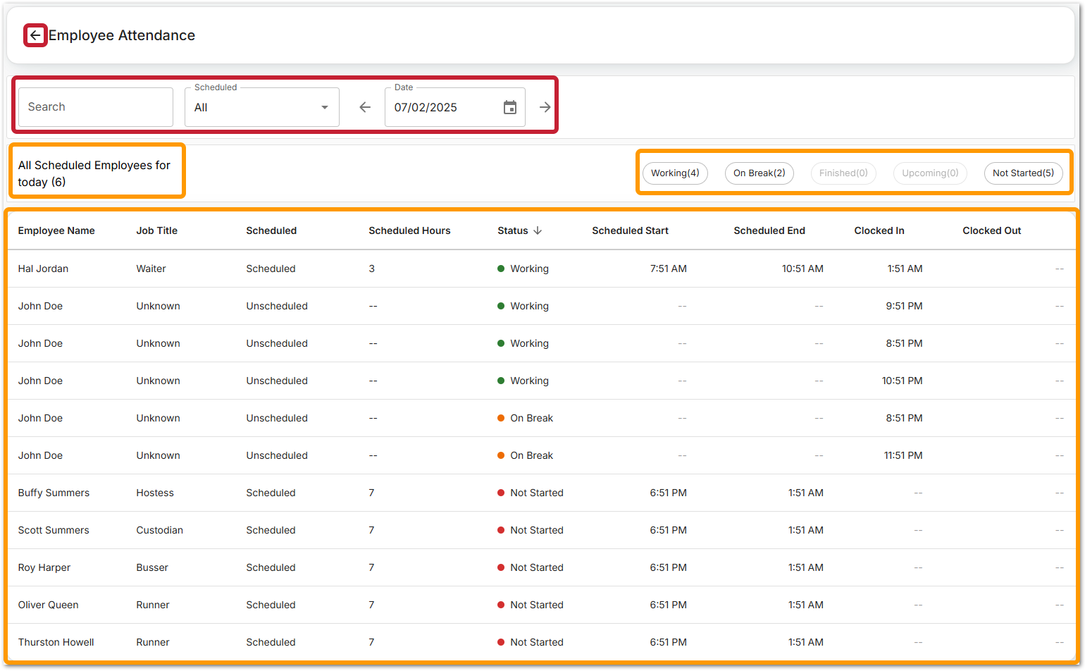Toggle the Not Started(5) filter chip

1023,173
